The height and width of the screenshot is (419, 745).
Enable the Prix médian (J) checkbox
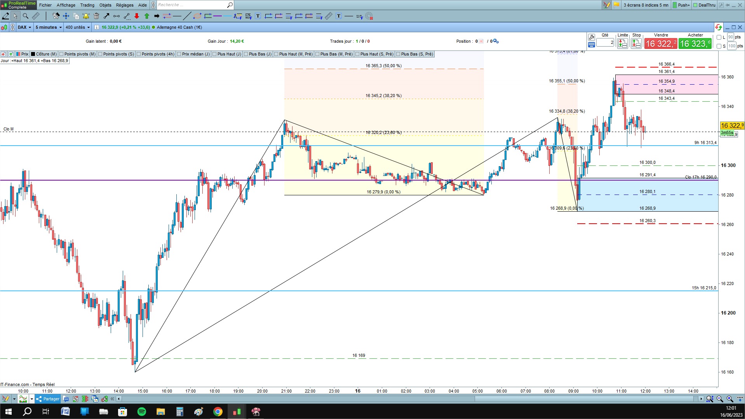[x=179, y=54]
